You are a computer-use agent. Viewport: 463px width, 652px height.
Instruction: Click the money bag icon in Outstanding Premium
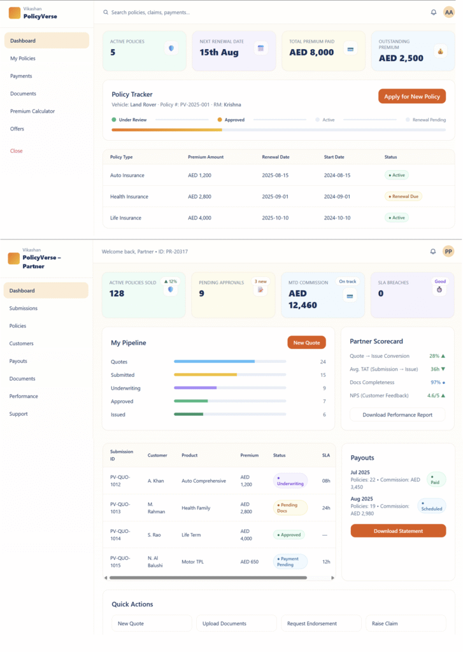pos(439,50)
